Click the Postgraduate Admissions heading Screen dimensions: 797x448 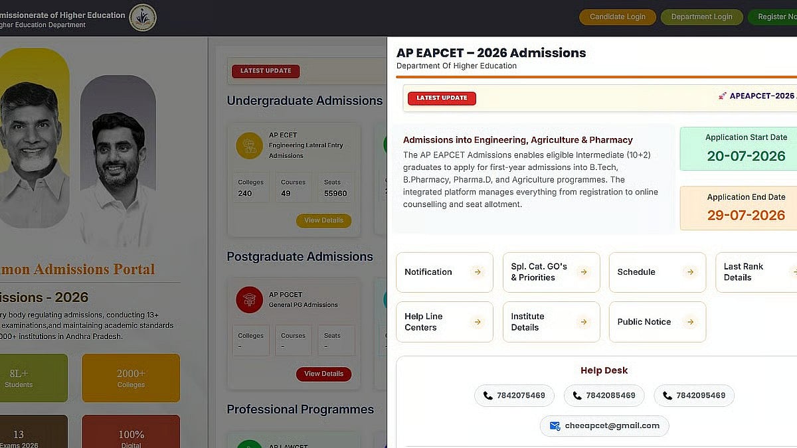(300, 257)
